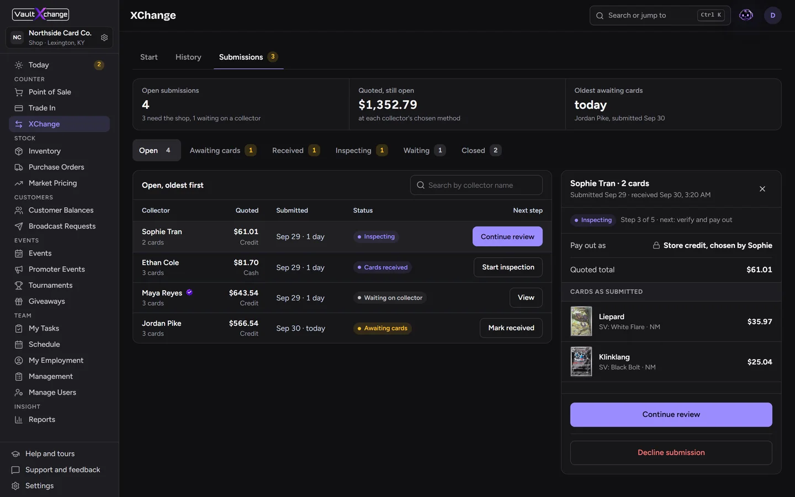The width and height of the screenshot is (795, 497).
Task: Switch to the History tab
Action: pos(188,57)
